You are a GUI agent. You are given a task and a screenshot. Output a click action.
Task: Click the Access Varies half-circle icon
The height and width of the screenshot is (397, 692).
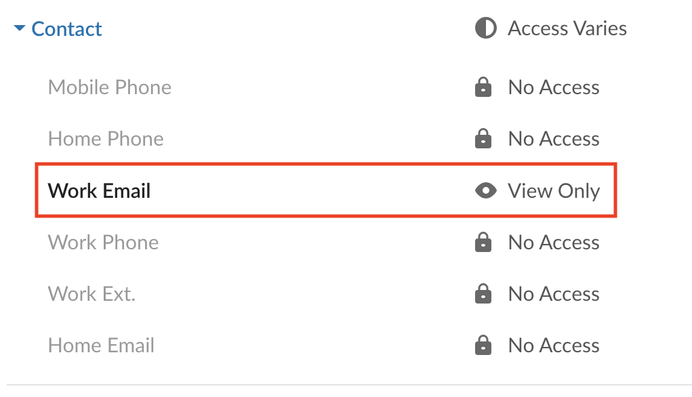coord(485,28)
